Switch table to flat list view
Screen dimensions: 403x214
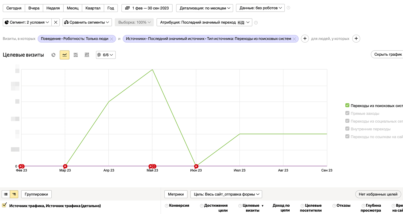(6, 194)
